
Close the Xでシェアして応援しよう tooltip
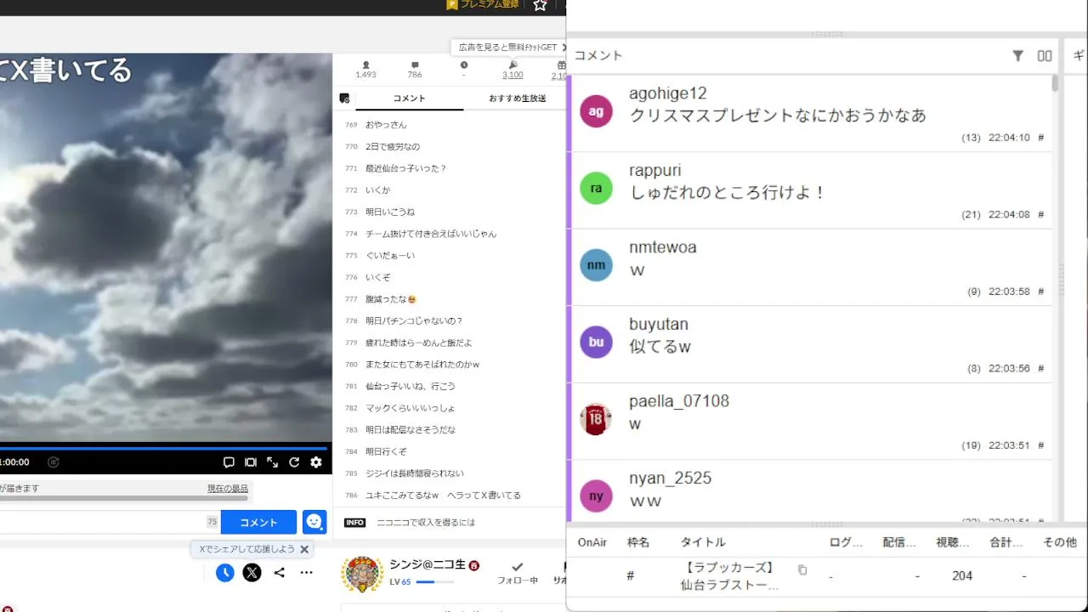pos(304,549)
